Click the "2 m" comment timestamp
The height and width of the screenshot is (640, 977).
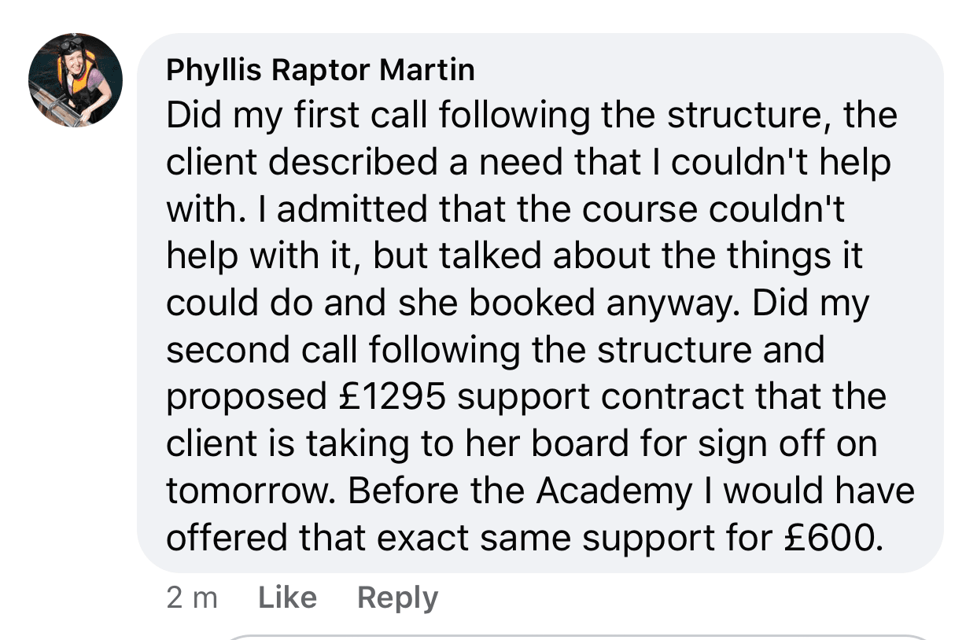[192, 598]
